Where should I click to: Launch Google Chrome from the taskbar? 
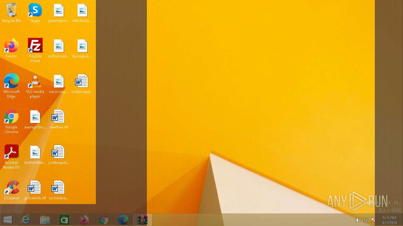(104, 220)
